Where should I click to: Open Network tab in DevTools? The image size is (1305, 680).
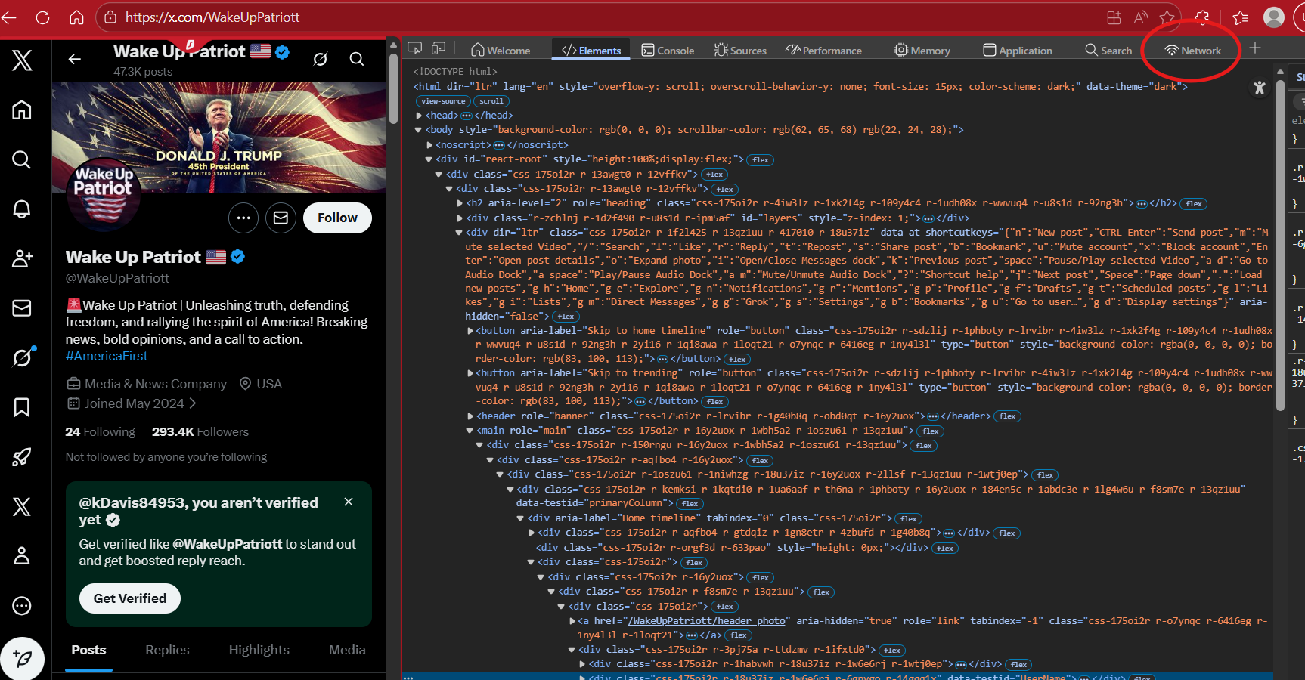coord(1193,50)
